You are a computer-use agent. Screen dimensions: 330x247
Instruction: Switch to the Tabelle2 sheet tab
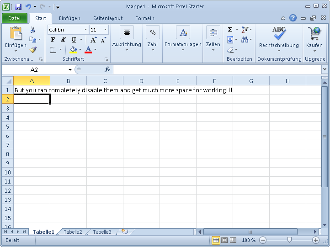(73, 232)
